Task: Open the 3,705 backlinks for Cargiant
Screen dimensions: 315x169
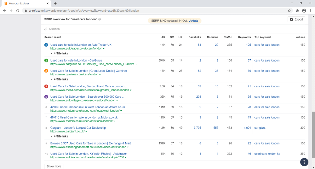Action: pos(197,128)
